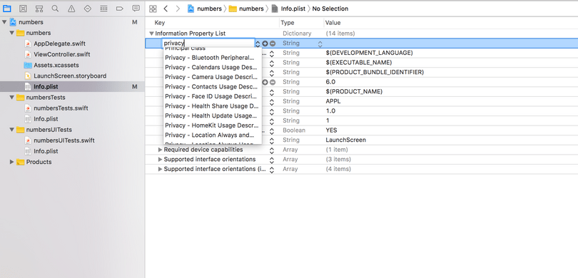Open the Breakpoint navigator icon
Screen dimensions: 578x278
[120, 9]
